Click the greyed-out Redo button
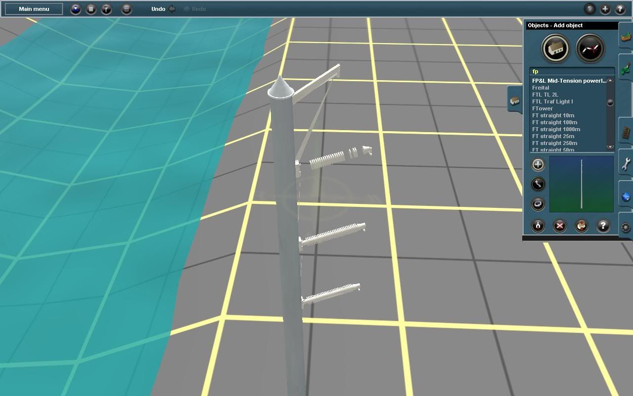633x396 pixels. point(194,9)
